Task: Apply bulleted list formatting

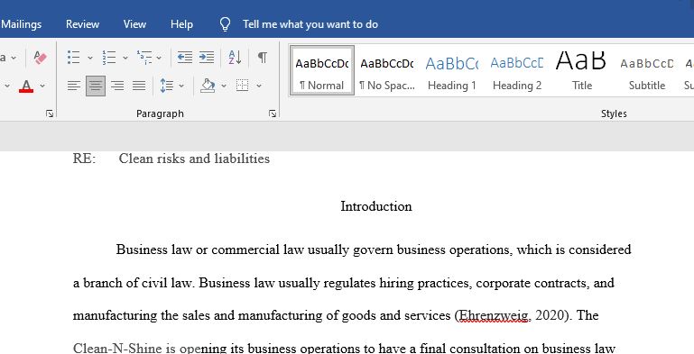Action: click(73, 58)
